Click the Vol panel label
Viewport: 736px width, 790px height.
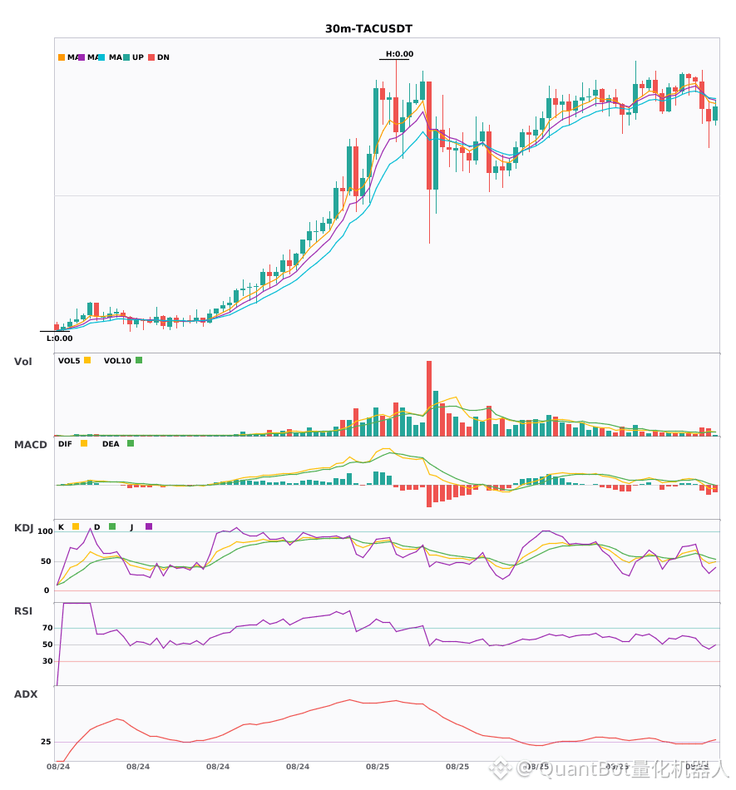(23, 362)
